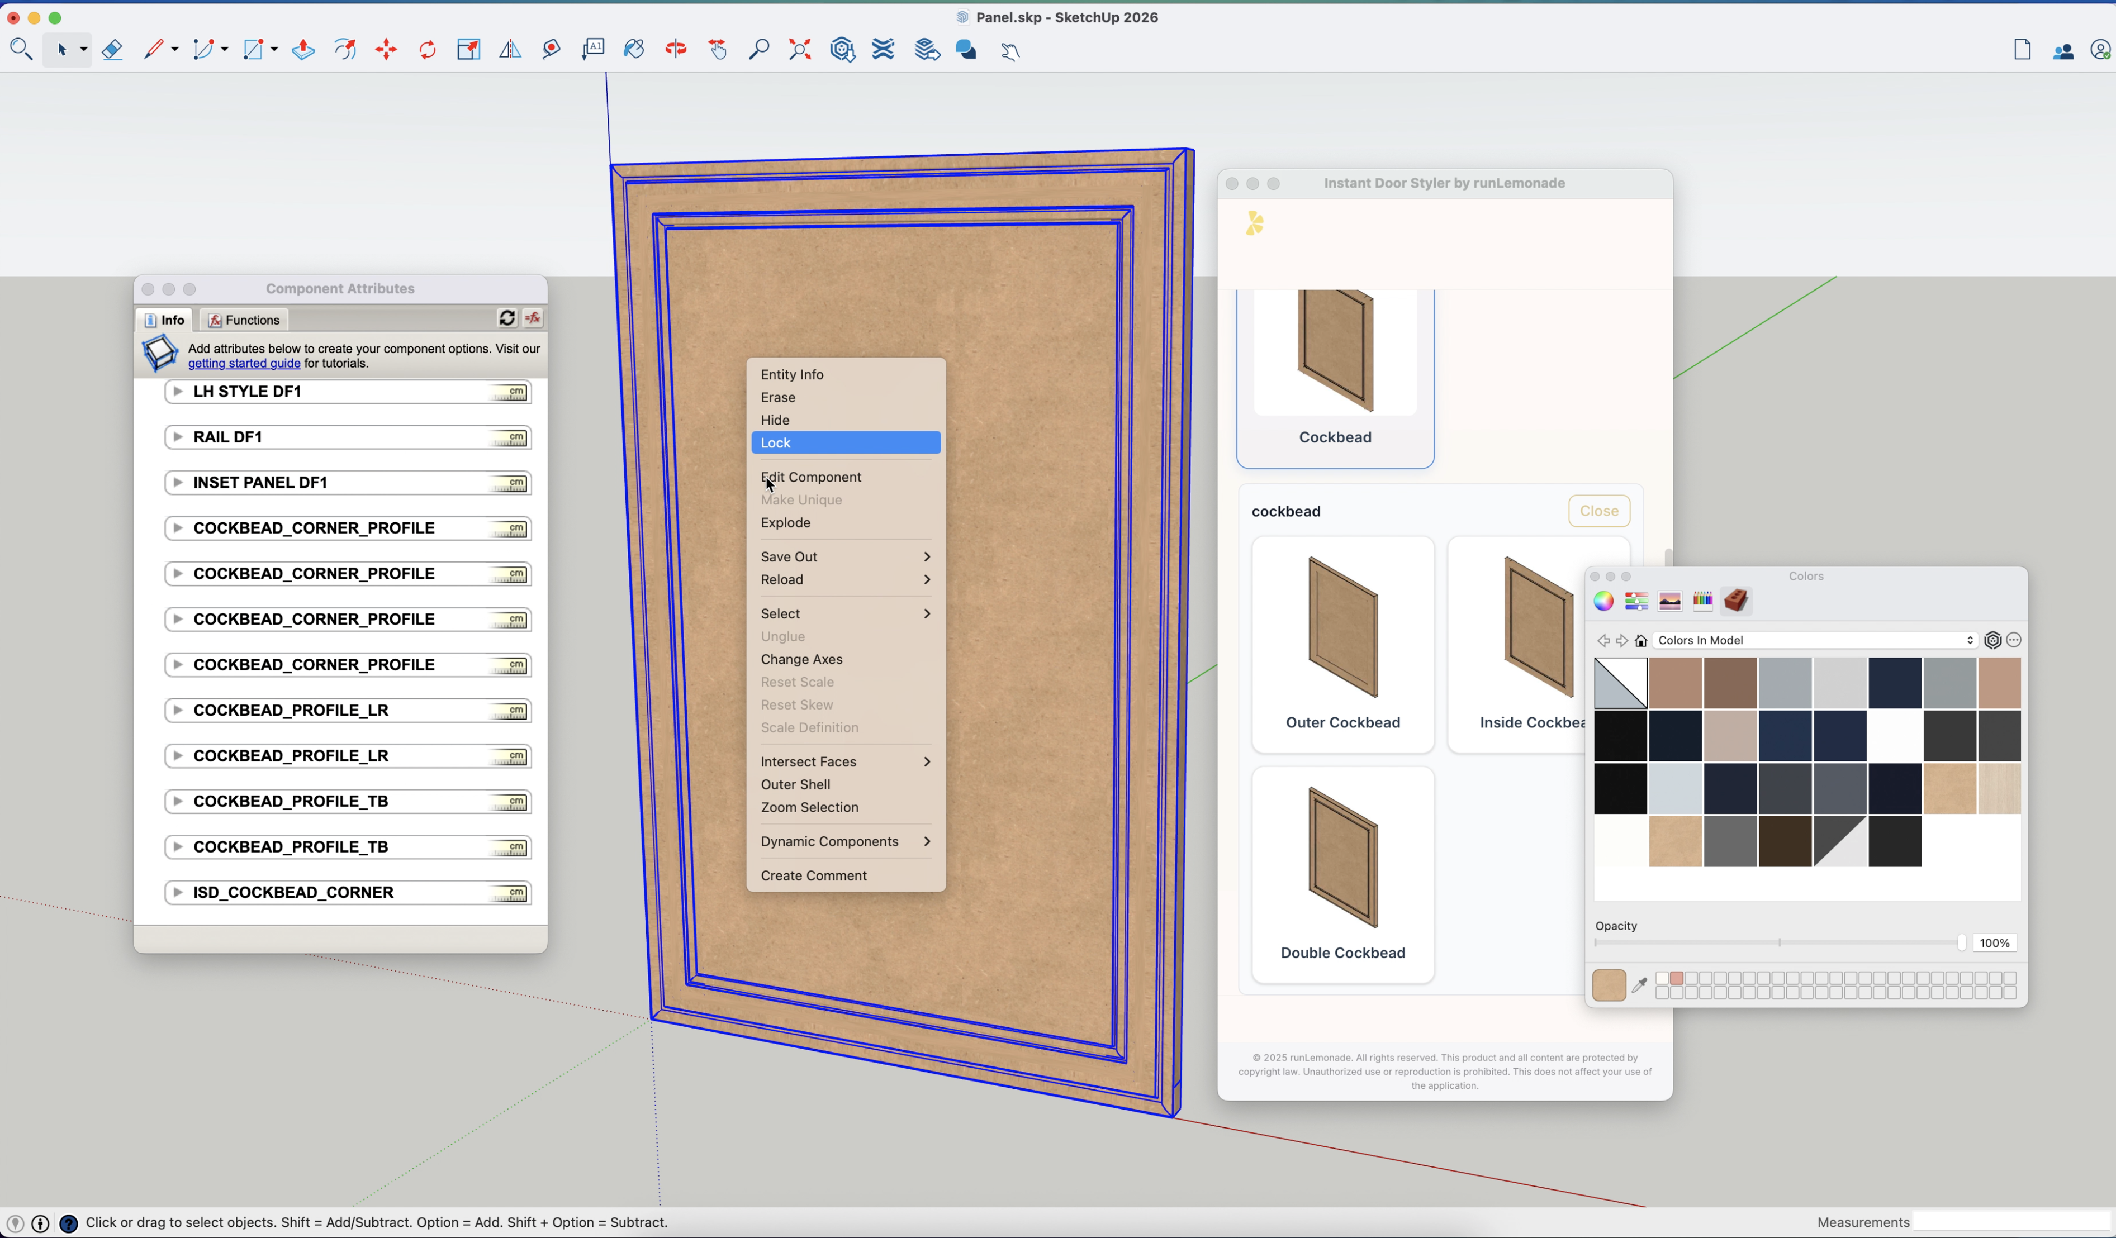Click the Close button next to cockbead

1598,511
